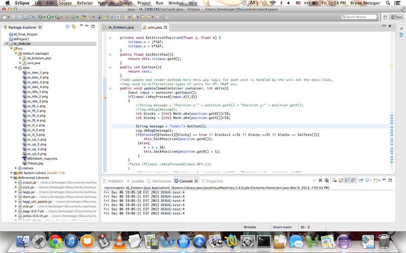Click the Display Selected Console icon
406x253 pixels.
click(x=368, y=181)
